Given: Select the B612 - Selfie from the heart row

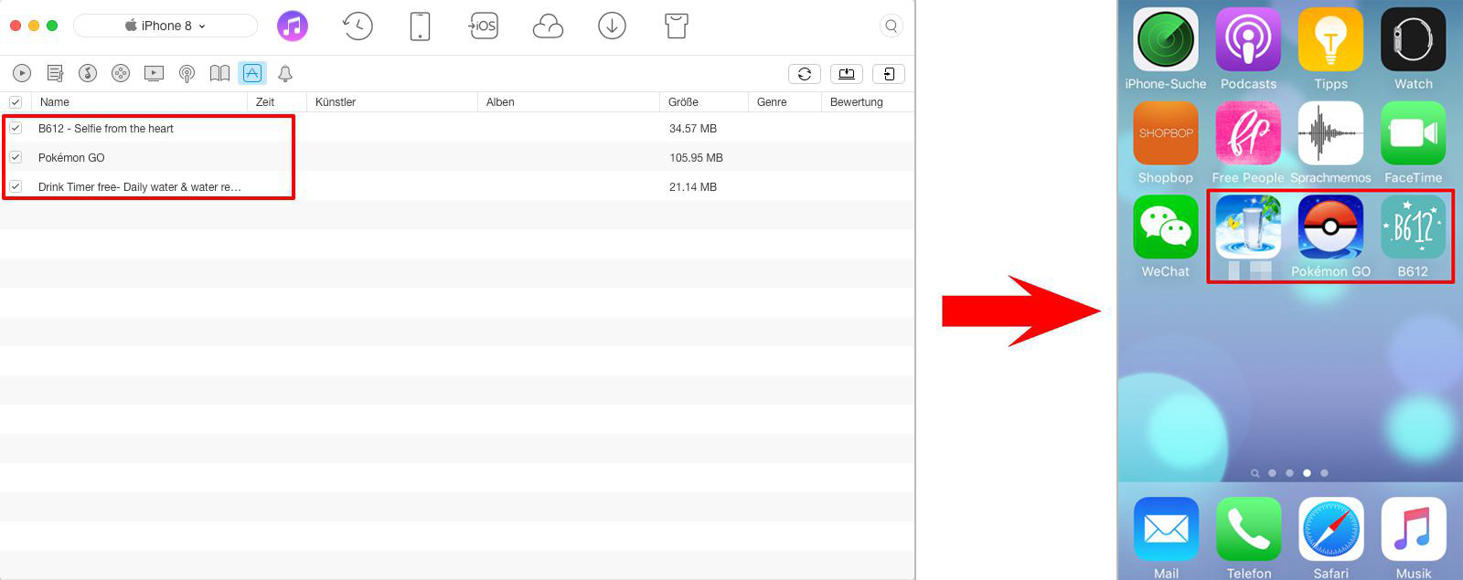Looking at the screenshot, I should pyautogui.click(x=457, y=128).
